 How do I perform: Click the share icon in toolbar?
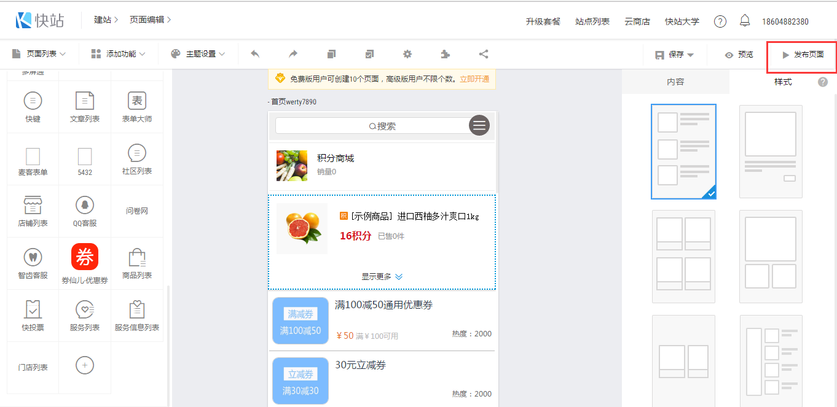click(484, 54)
